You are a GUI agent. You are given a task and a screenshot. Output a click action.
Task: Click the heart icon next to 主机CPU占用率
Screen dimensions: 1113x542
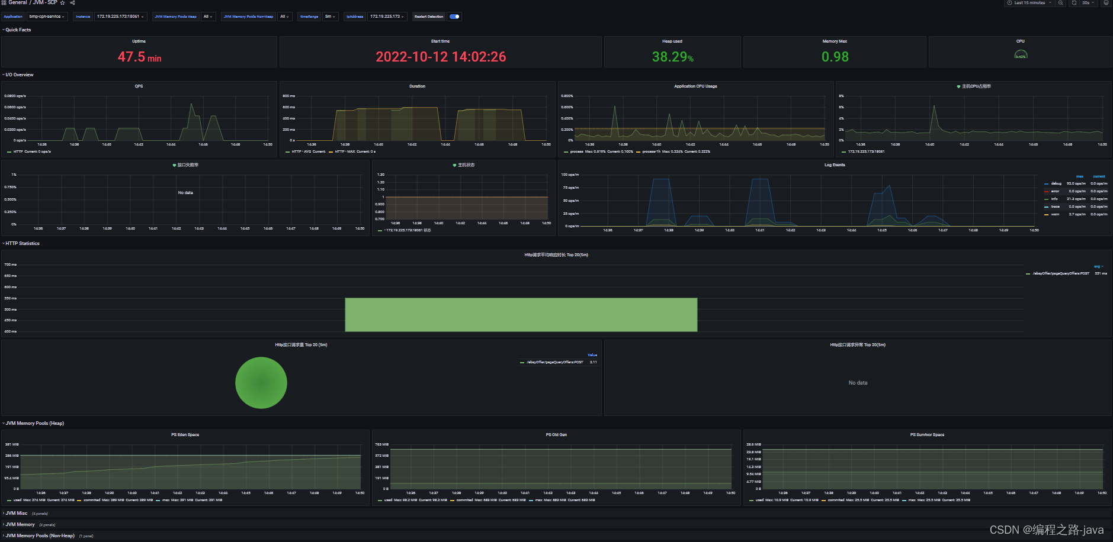point(958,86)
